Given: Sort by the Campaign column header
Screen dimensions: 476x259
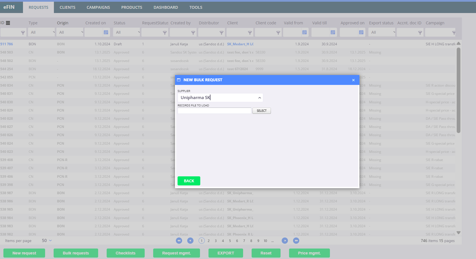Looking at the screenshot, I should [x=435, y=23].
